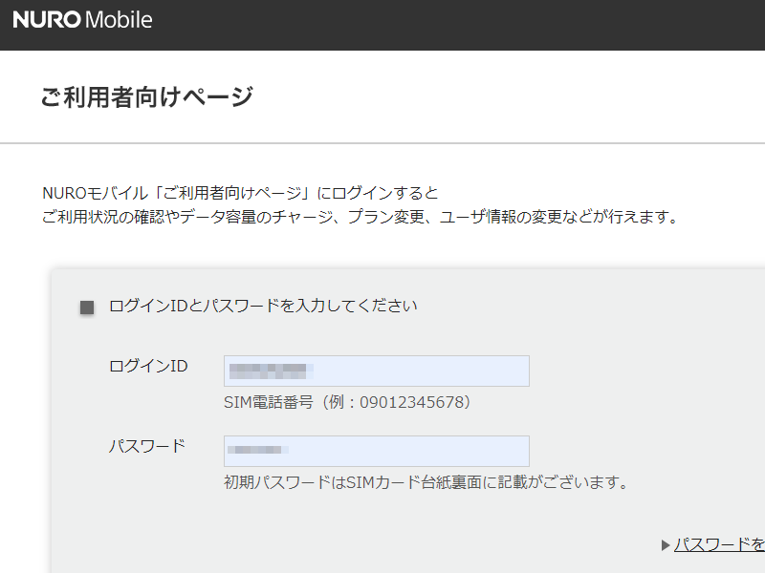The image size is (765, 573).
Task: Click the line NUROモバイル「ご利用者向けページ」にログインすると
Action: click(x=240, y=193)
